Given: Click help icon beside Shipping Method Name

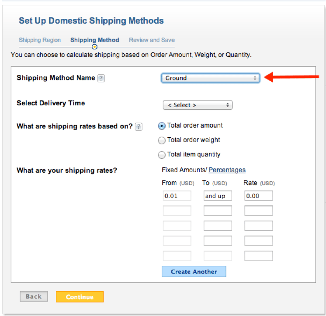Looking at the screenshot, I should tap(101, 78).
